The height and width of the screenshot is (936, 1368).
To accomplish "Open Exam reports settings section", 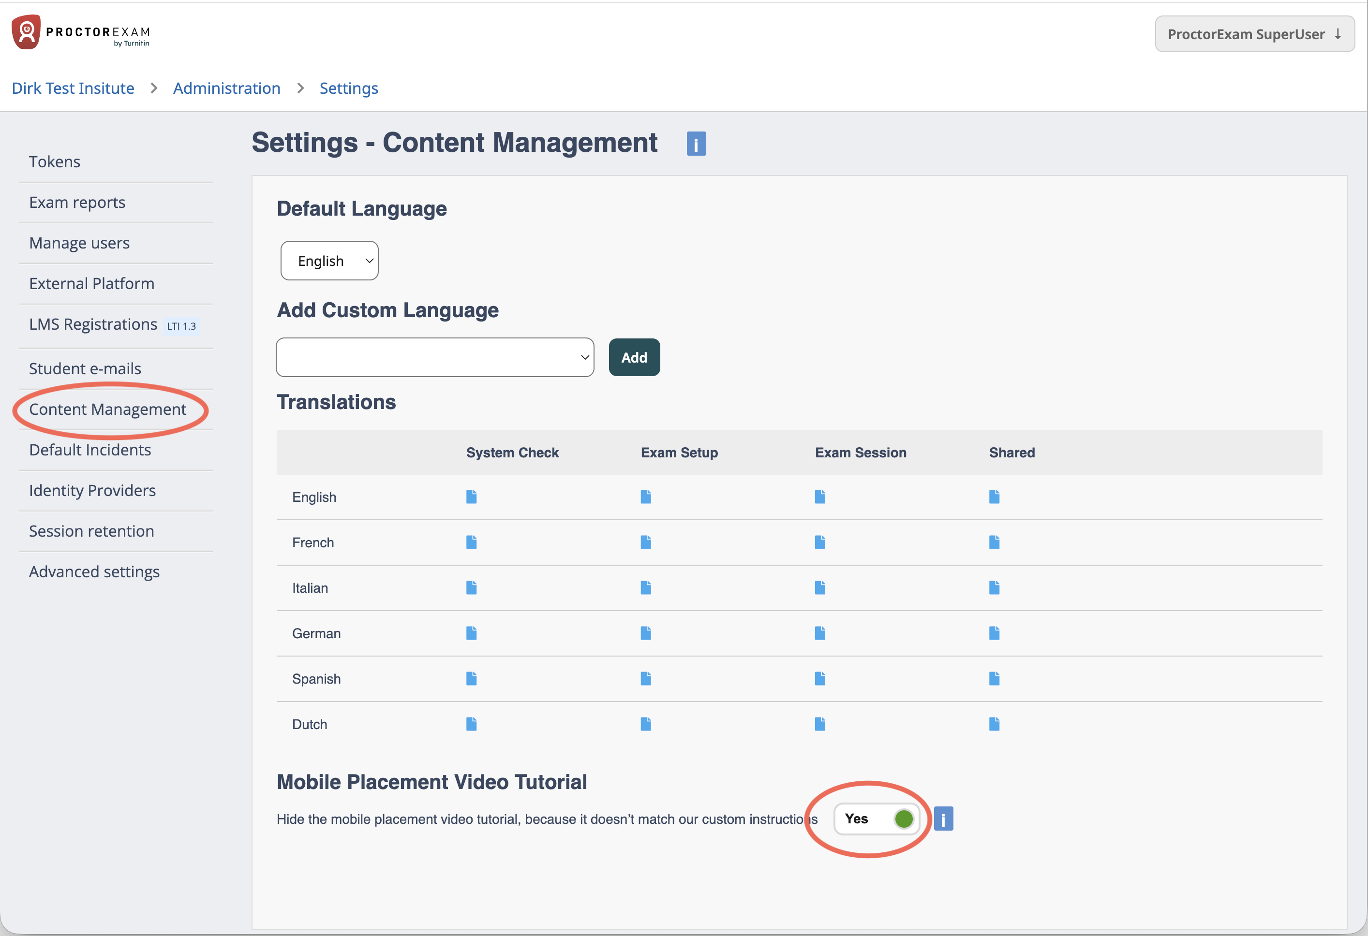I will 77,203.
